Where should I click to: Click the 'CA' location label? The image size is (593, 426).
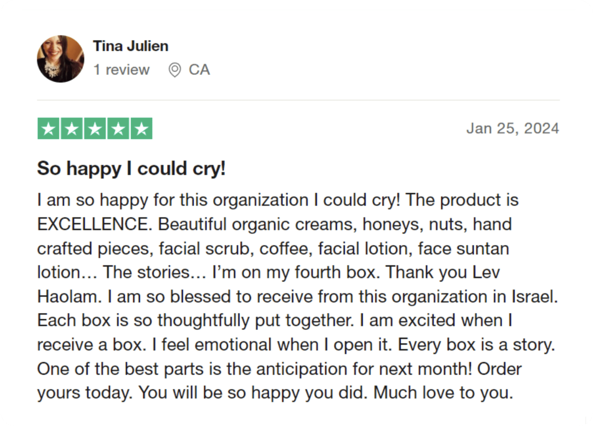[199, 70]
